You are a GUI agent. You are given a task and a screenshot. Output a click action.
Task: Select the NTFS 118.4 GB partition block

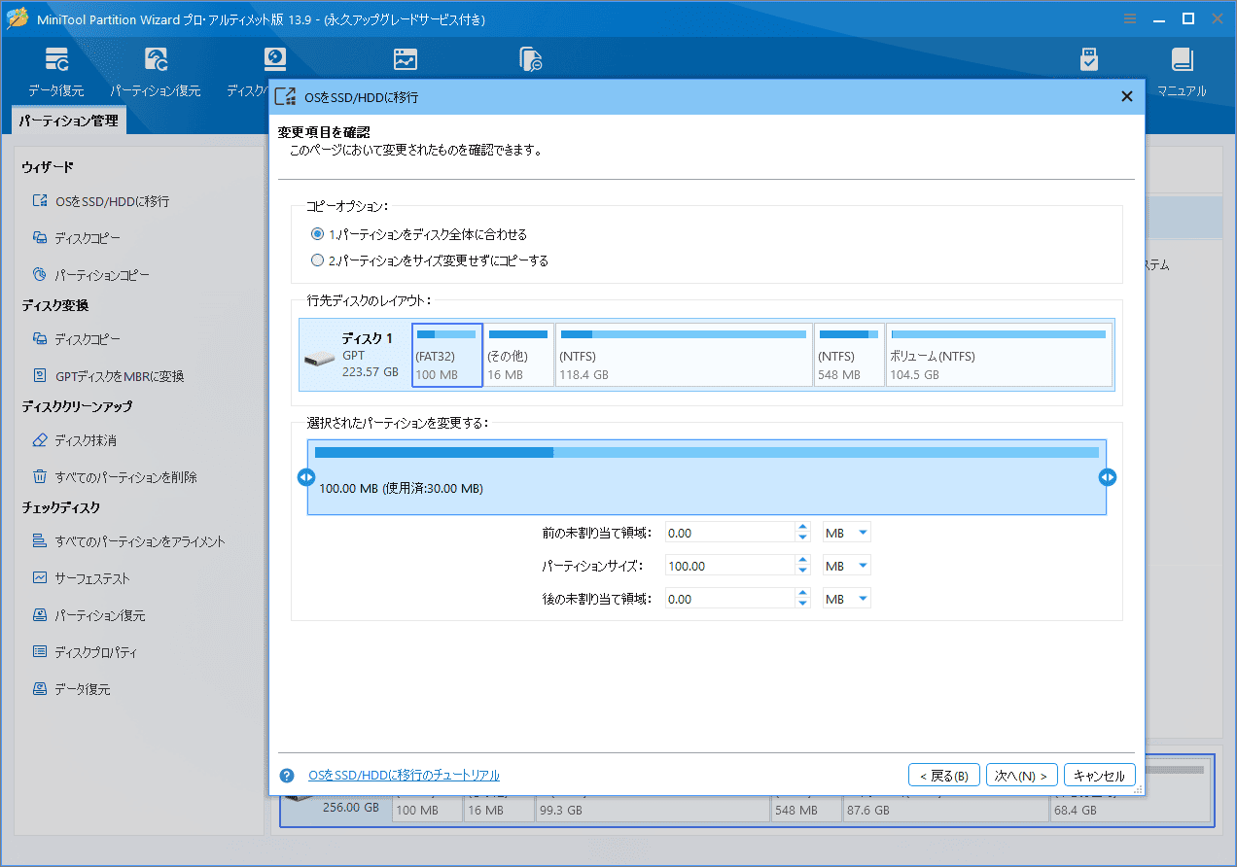pyautogui.click(x=684, y=356)
